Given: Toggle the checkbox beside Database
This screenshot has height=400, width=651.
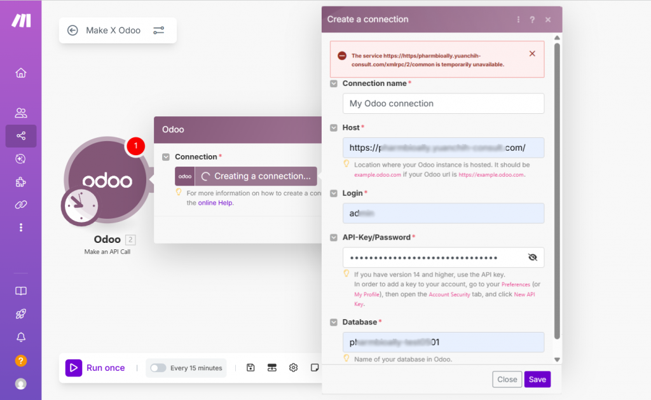Looking at the screenshot, I should coord(334,322).
